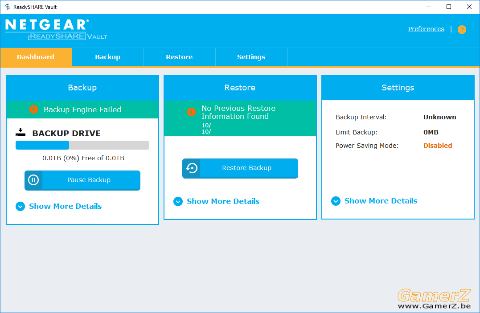Click Show More Details text in Settings panel

point(381,201)
